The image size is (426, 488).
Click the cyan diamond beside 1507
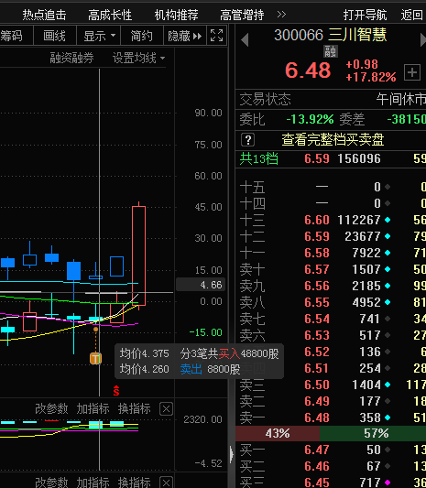pyautogui.click(x=388, y=269)
